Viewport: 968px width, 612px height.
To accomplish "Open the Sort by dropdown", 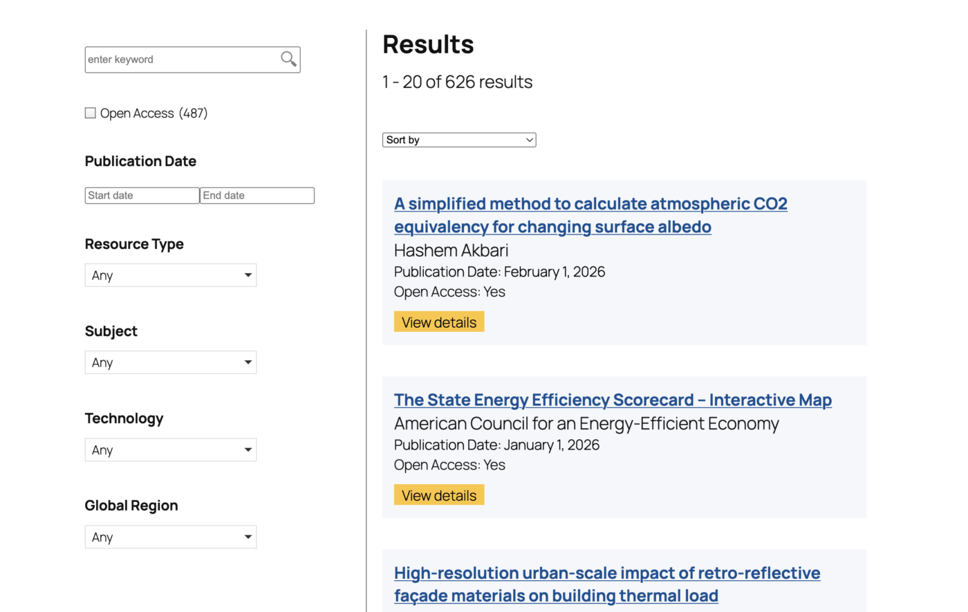I will point(459,140).
